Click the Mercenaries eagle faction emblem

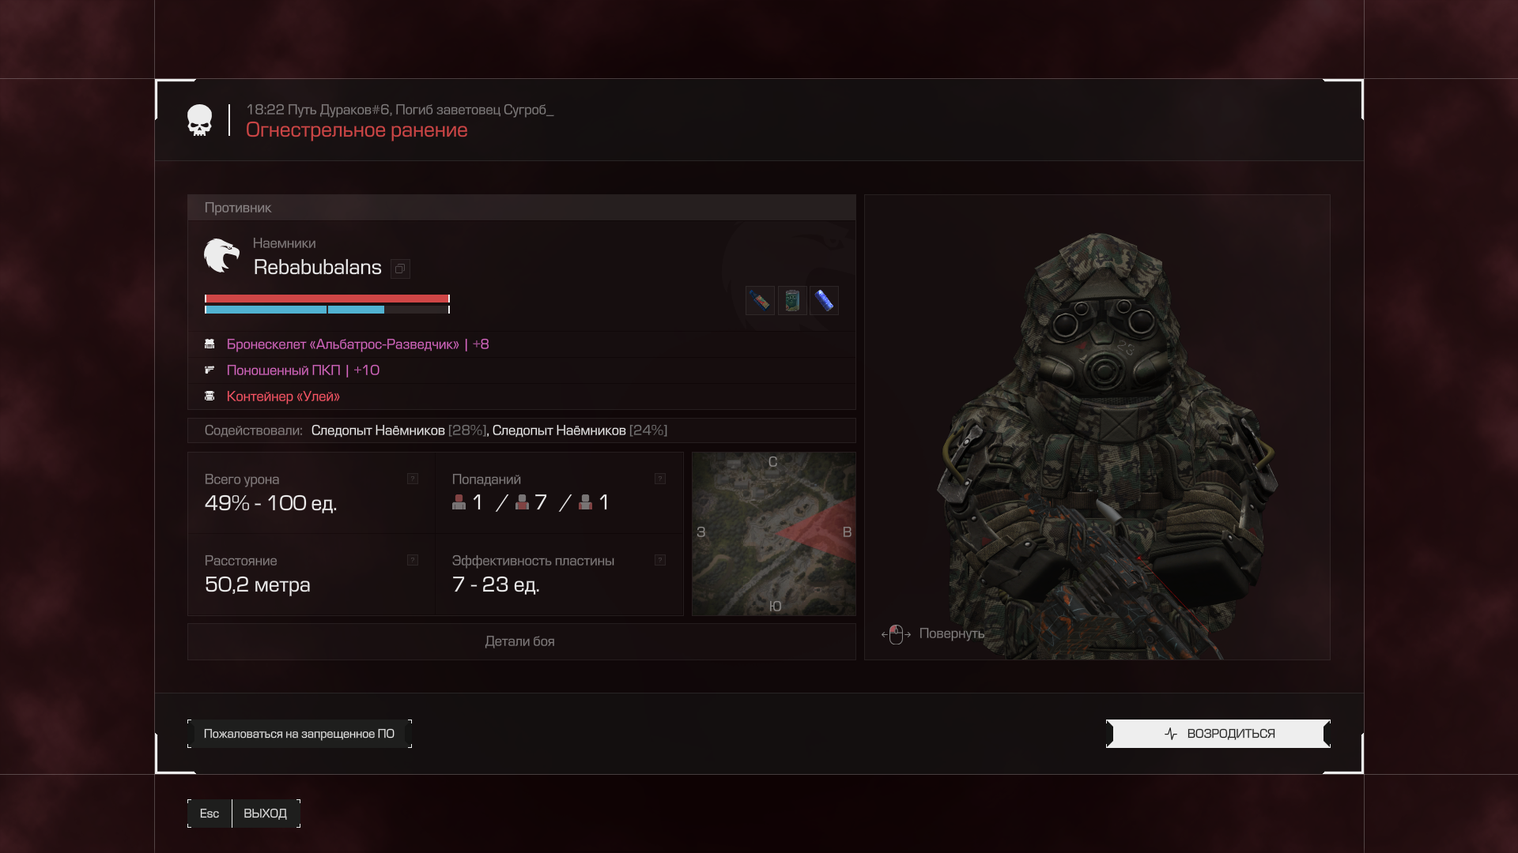click(221, 256)
